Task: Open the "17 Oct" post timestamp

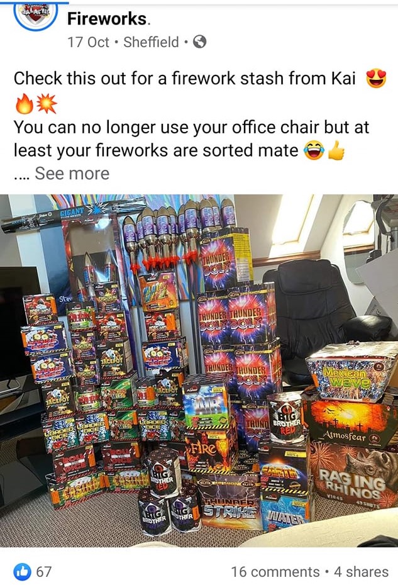Action: [89, 42]
